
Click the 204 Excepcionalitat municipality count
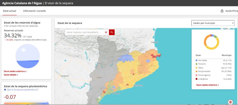coord(226,71)
